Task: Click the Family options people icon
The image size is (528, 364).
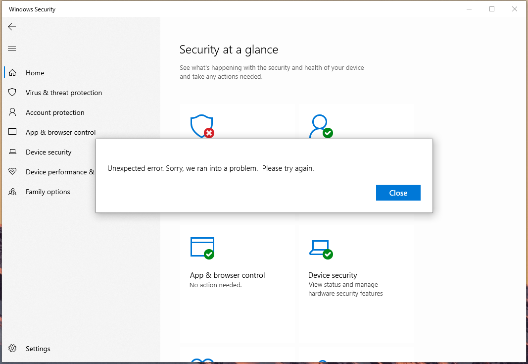Action: [x=12, y=192]
